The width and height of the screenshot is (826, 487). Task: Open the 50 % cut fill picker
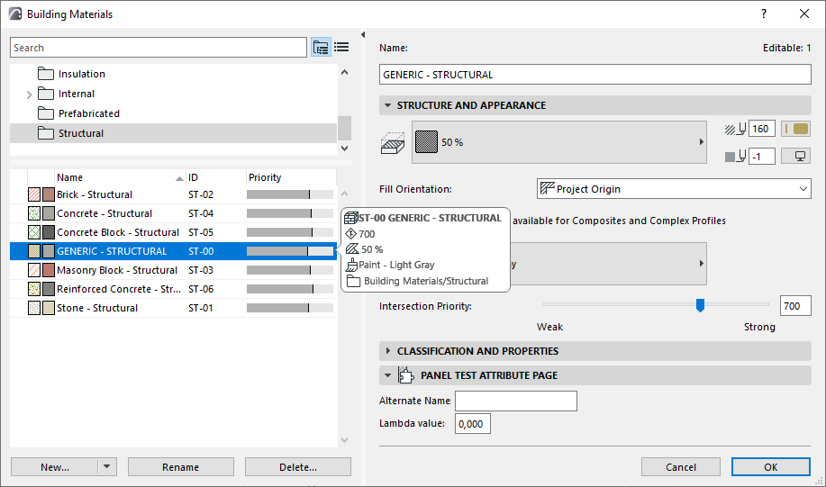[x=558, y=142]
